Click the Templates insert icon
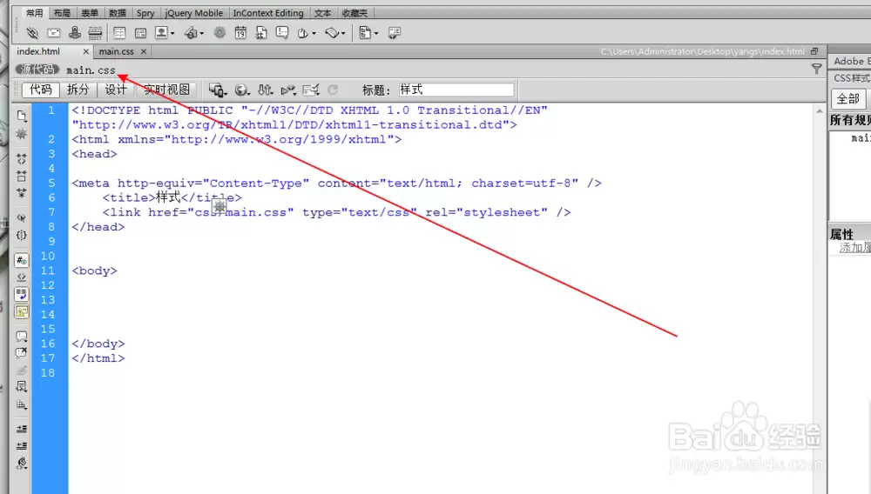 364,33
